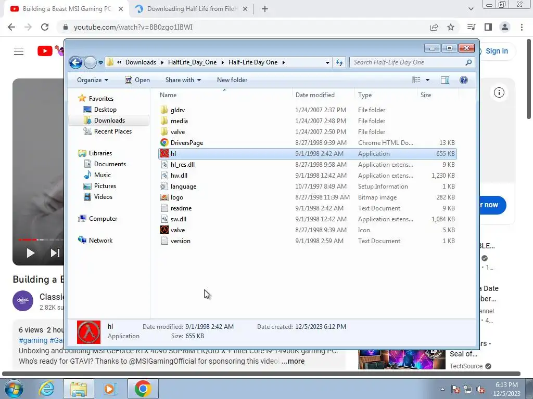
Task: Open the Organize menu
Action: (93, 80)
